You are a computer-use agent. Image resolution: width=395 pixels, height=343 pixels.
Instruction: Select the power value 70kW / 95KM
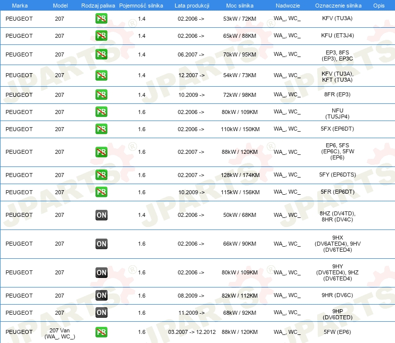[x=239, y=54]
